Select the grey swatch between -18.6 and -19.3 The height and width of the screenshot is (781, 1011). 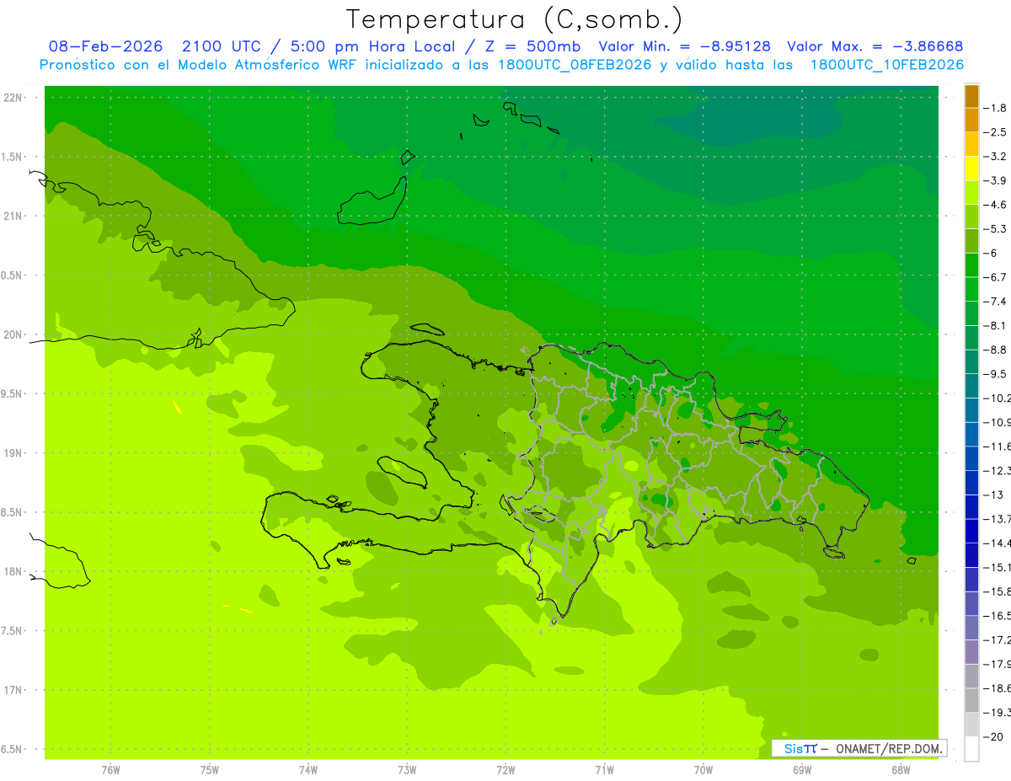(971, 700)
